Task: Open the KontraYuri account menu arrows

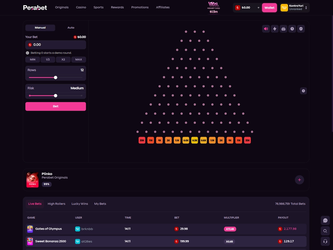Action: tap(306, 8)
